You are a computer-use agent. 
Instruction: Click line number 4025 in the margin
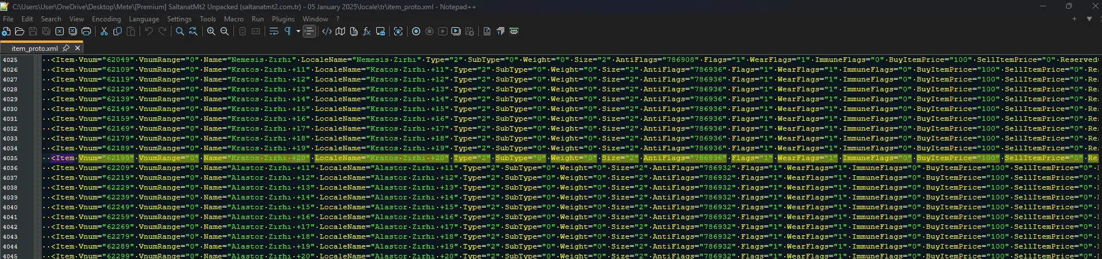[x=10, y=60]
